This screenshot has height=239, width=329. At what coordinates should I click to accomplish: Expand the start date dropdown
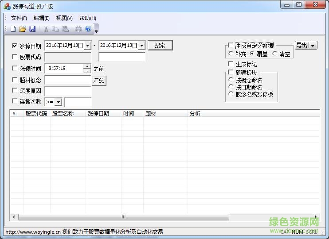(87, 46)
